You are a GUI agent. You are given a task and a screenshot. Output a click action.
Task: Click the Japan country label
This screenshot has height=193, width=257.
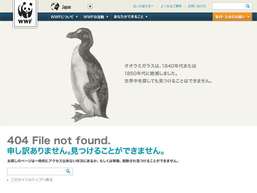(66, 7)
